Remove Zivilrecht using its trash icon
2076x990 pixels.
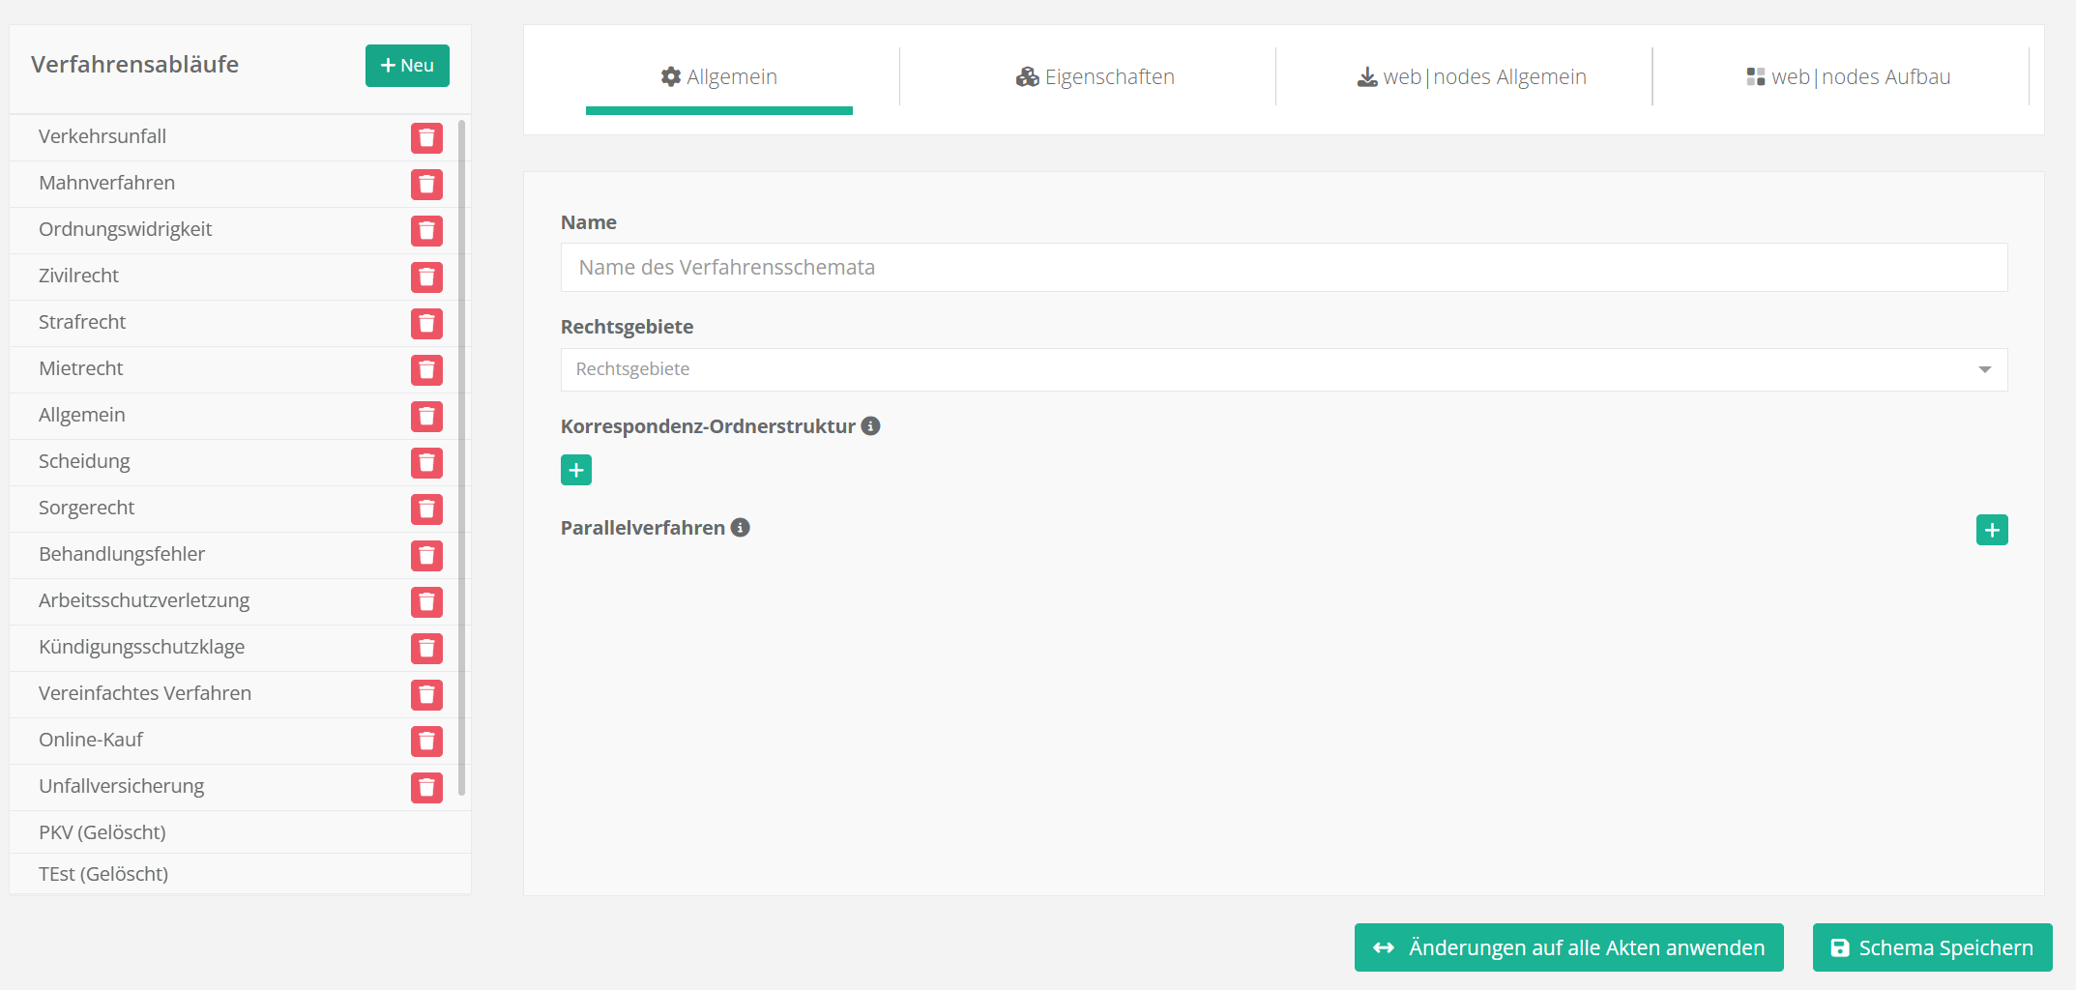tap(426, 277)
